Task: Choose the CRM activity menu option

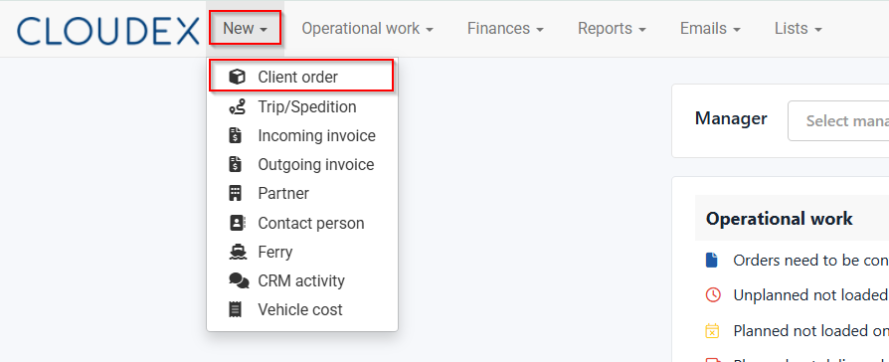Action: click(302, 280)
